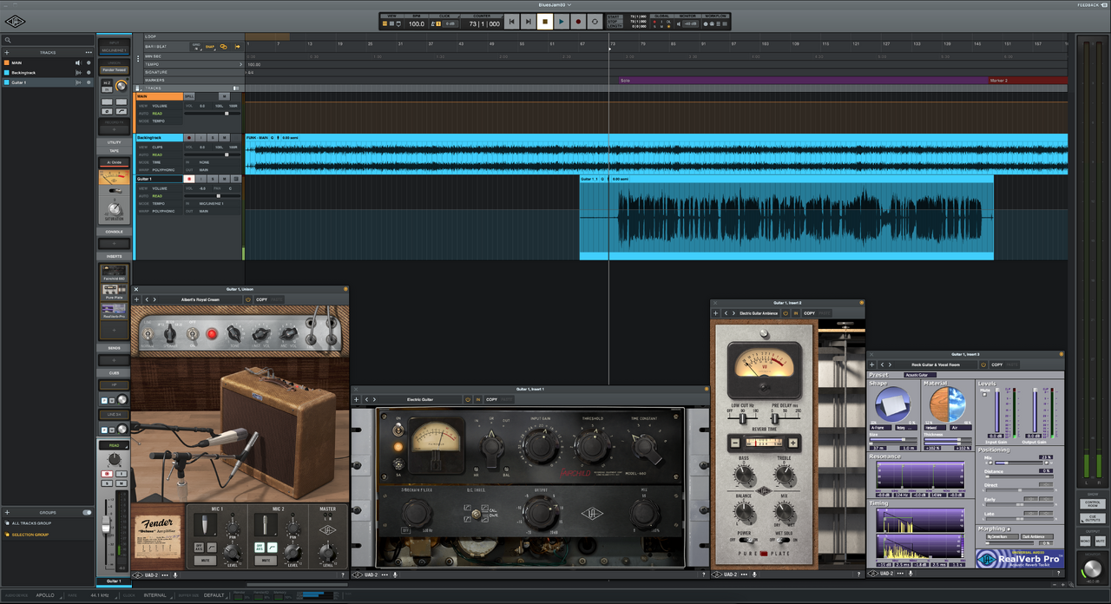1111x604 pixels.
Task: Select the Backingtrack row in the track list
Action: pyautogui.click(x=48, y=72)
